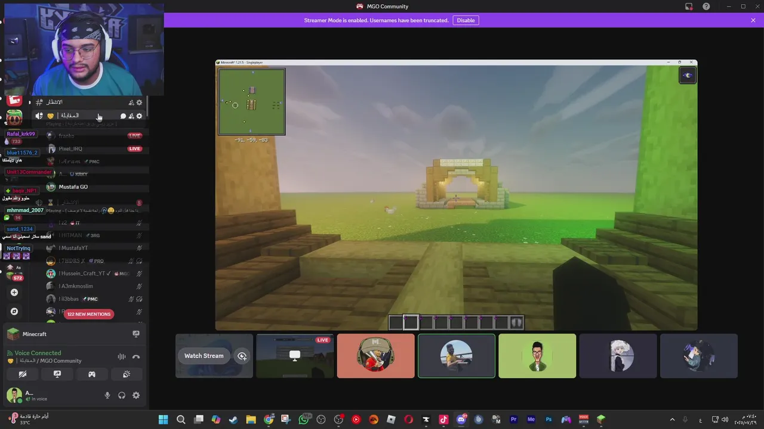764x429 pixels.
Task: Open the white-haired anime avatar tile
Action: (618, 356)
